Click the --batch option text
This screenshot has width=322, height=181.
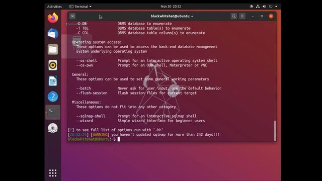(x=84, y=88)
